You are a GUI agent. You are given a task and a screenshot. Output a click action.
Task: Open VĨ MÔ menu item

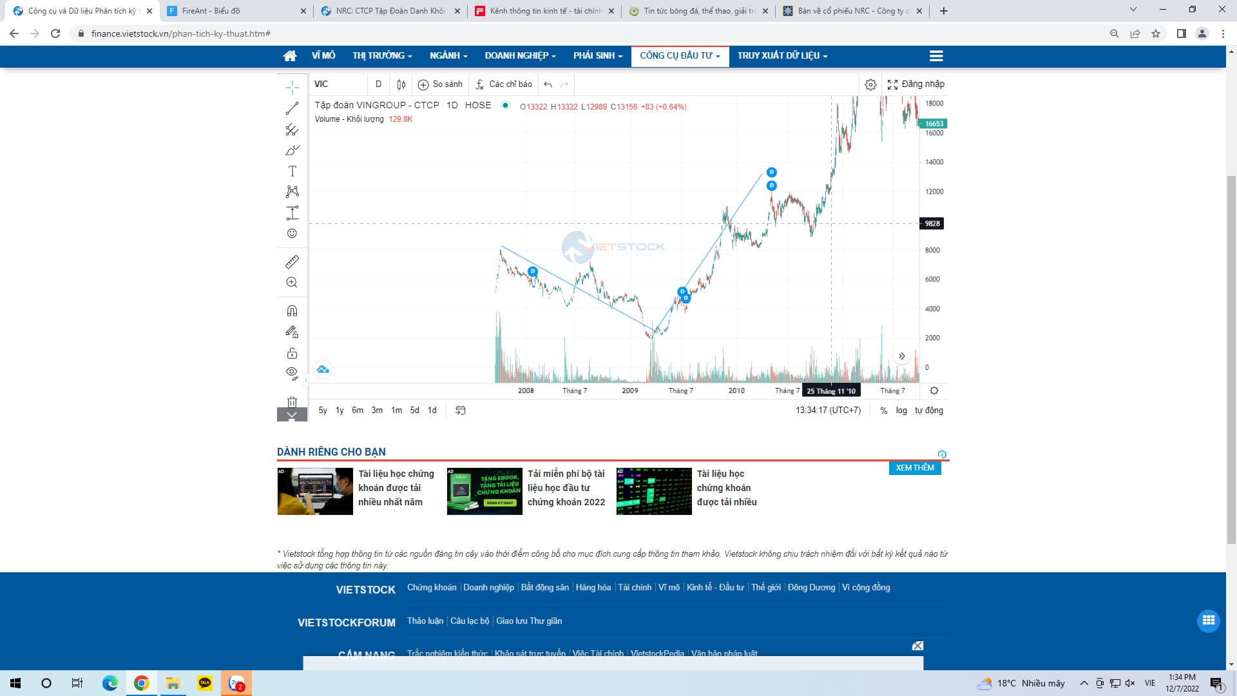click(323, 56)
